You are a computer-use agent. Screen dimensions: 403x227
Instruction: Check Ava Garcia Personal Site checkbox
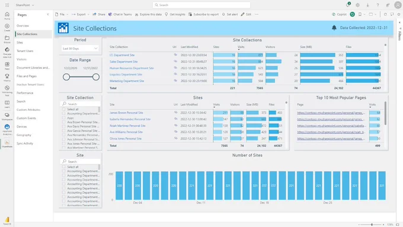(x=64, y=130)
